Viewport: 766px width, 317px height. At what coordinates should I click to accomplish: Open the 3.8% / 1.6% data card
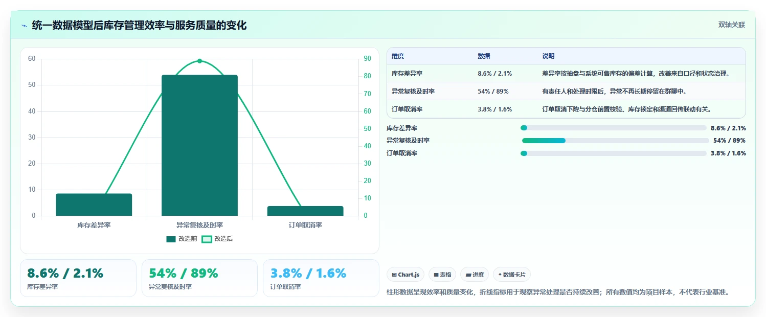pyautogui.click(x=321, y=278)
